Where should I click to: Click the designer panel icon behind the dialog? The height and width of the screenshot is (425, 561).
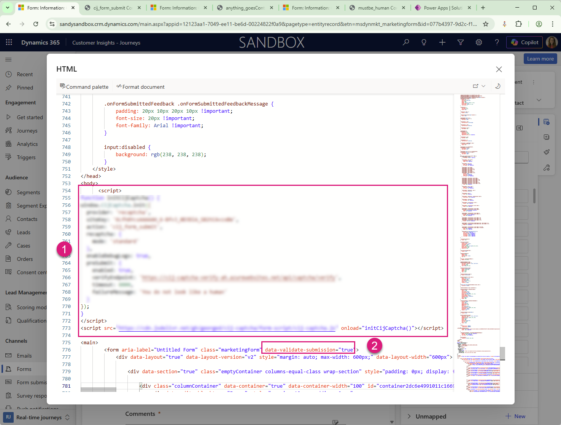point(547,122)
